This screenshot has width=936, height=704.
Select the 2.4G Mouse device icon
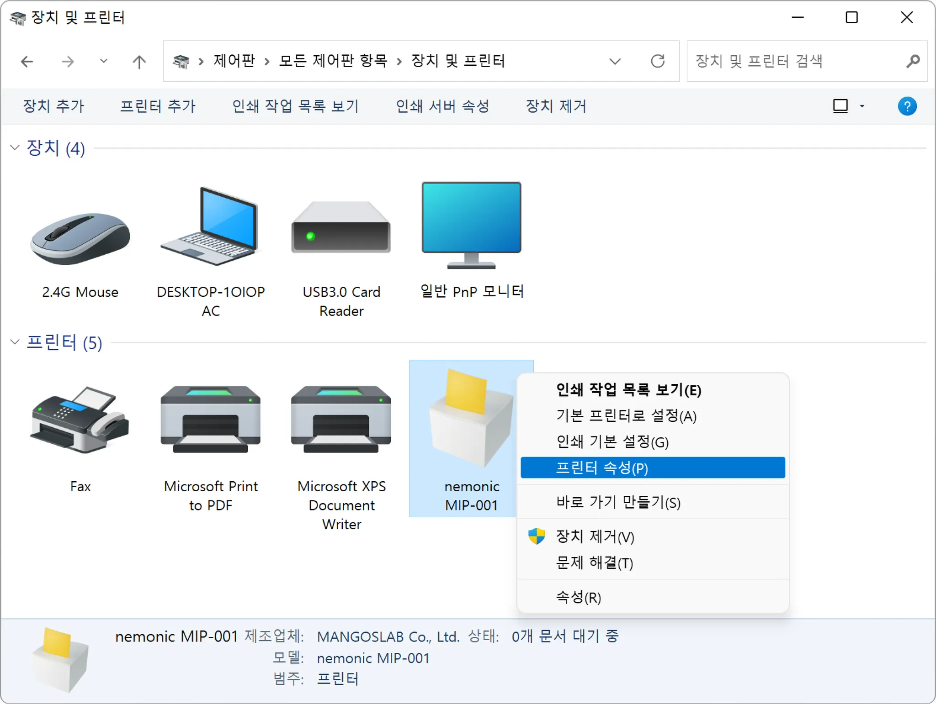click(80, 238)
